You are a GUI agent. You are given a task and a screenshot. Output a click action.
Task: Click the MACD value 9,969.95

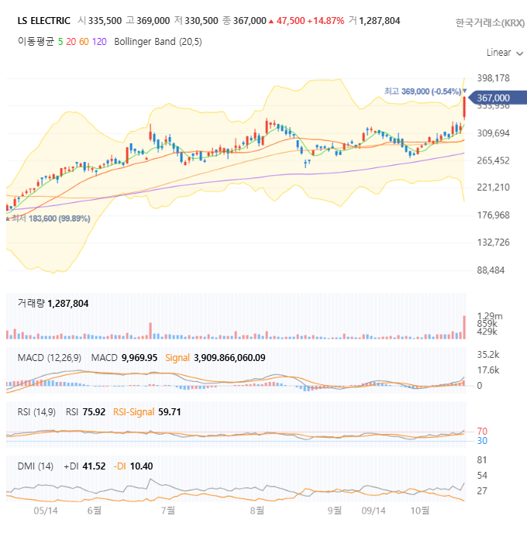139,358
